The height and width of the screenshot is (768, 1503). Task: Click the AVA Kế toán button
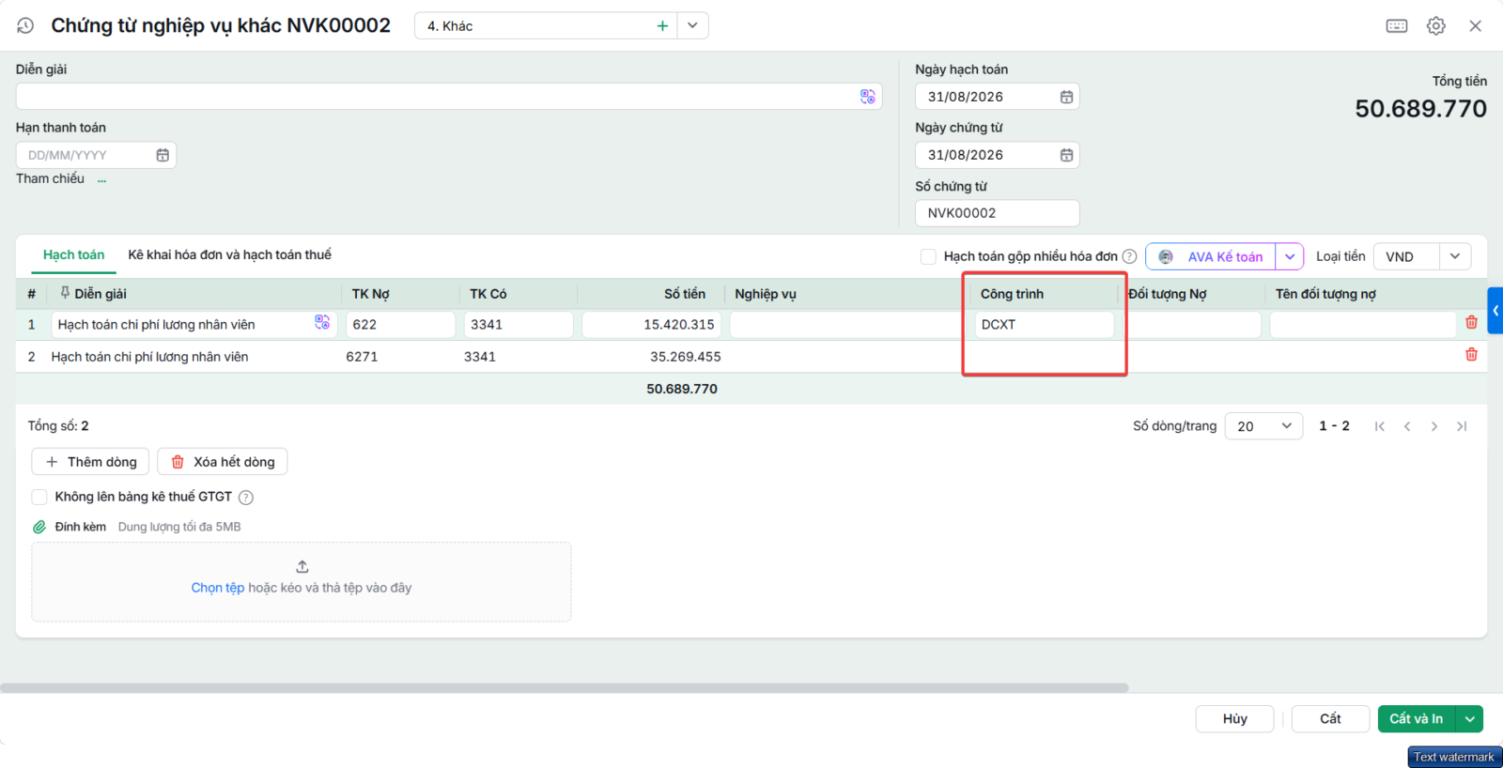[1211, 256]
